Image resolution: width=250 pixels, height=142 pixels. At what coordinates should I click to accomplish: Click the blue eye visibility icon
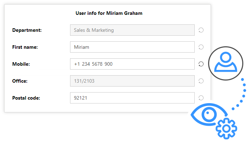click(x=209, y=114)
